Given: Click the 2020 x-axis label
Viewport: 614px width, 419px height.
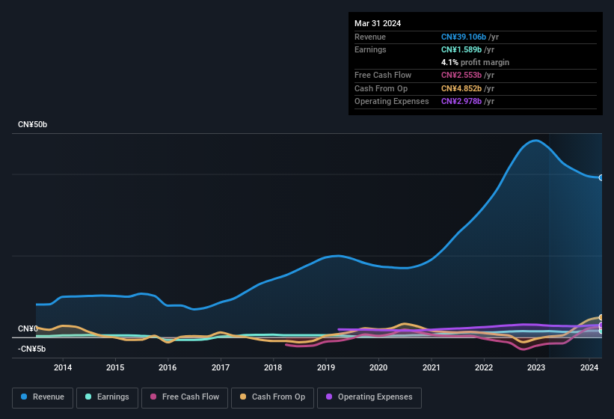Looking at the screenshot, I should pyautogui.click(x=378, y=367).
